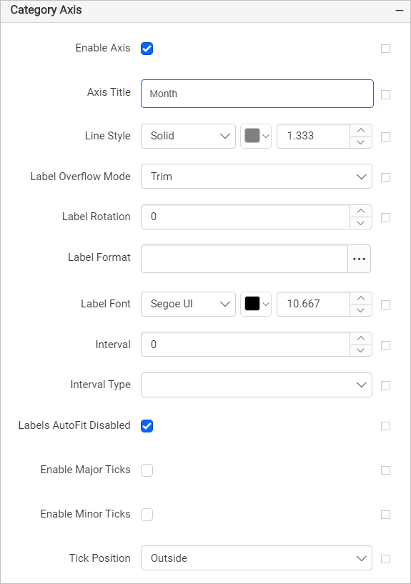Collapse the Category Axis section
Viewport: 411px width, 584px height.
click(400, 11)
